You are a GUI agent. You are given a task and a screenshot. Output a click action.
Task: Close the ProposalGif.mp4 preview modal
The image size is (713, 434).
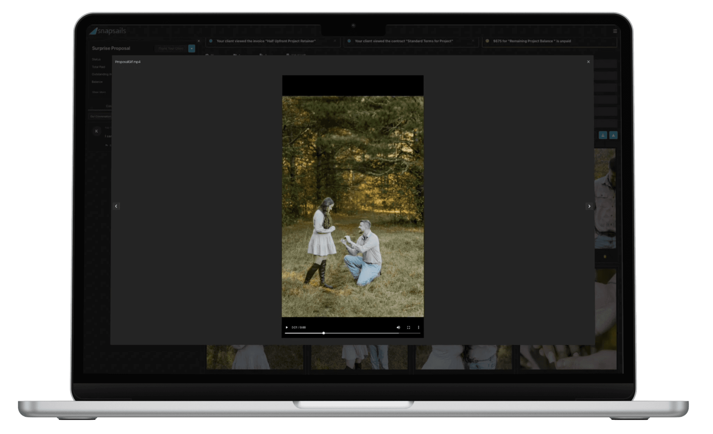(588, 62)
